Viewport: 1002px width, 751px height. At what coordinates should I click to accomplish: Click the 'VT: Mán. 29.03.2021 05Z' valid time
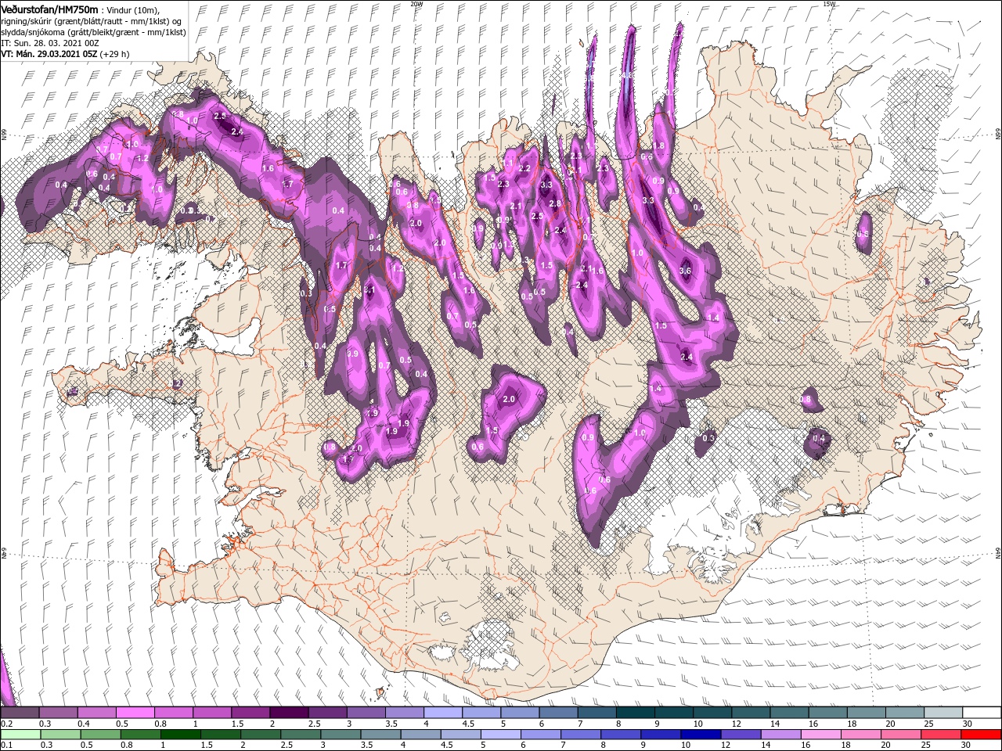[49, 54]
